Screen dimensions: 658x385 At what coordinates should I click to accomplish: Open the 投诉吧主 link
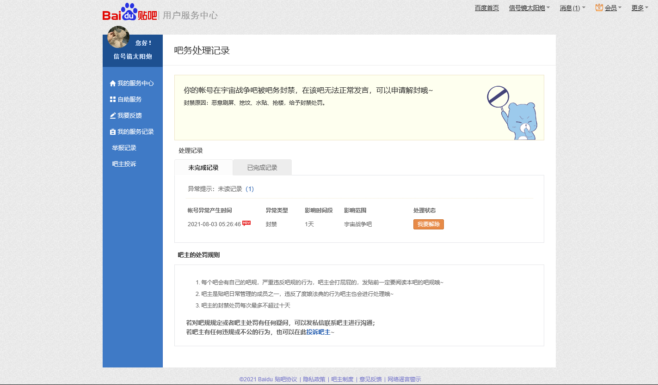coord(318,332)
